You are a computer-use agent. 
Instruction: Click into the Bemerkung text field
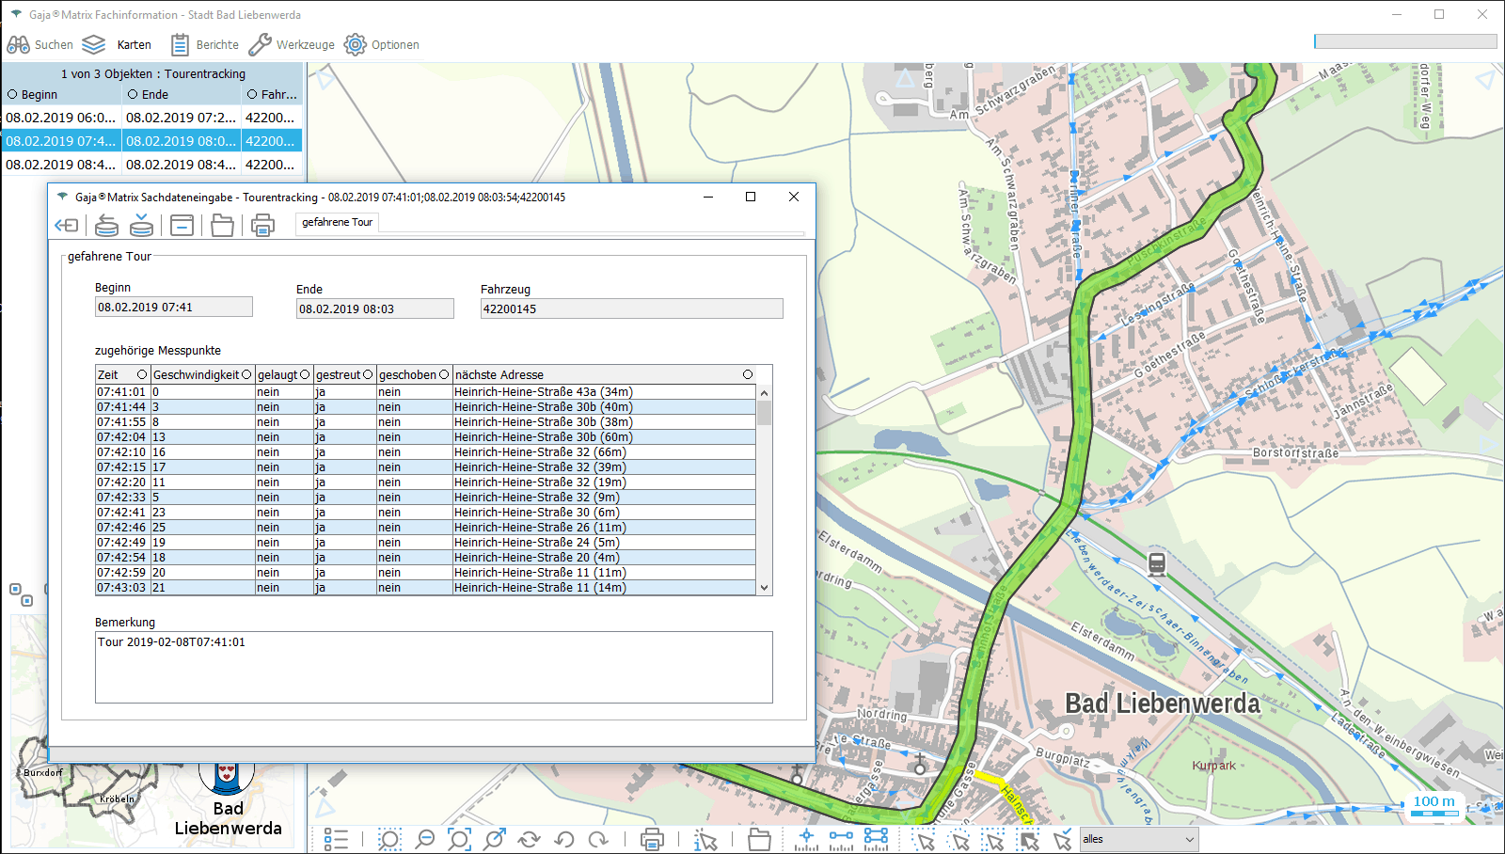point(433,667)
